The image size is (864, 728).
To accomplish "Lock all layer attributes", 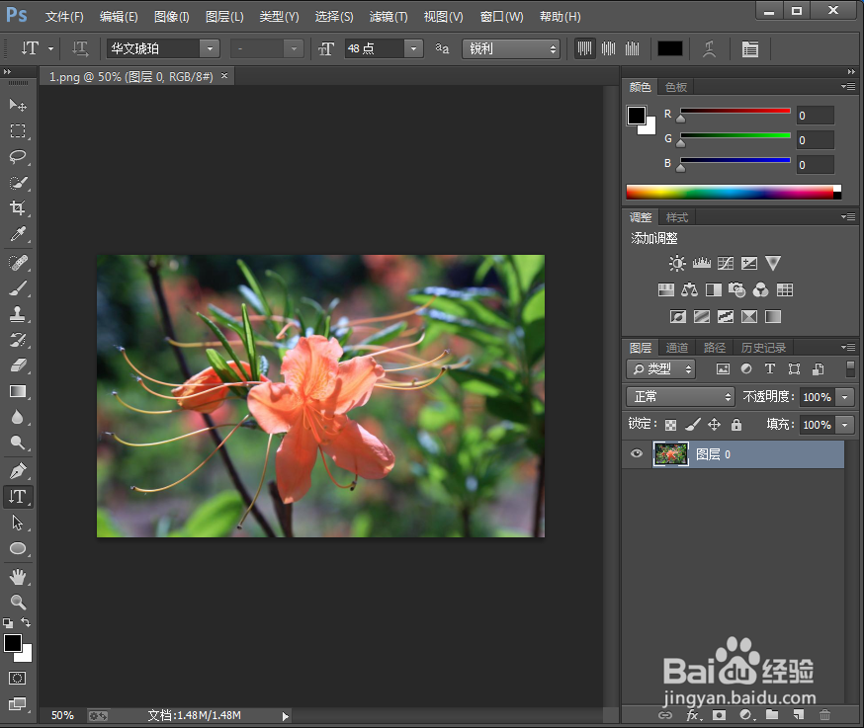I will coord(736,424).
